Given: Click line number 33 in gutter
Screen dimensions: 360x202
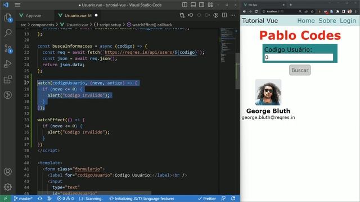Looking at the screenshot, I should (26, 120).
